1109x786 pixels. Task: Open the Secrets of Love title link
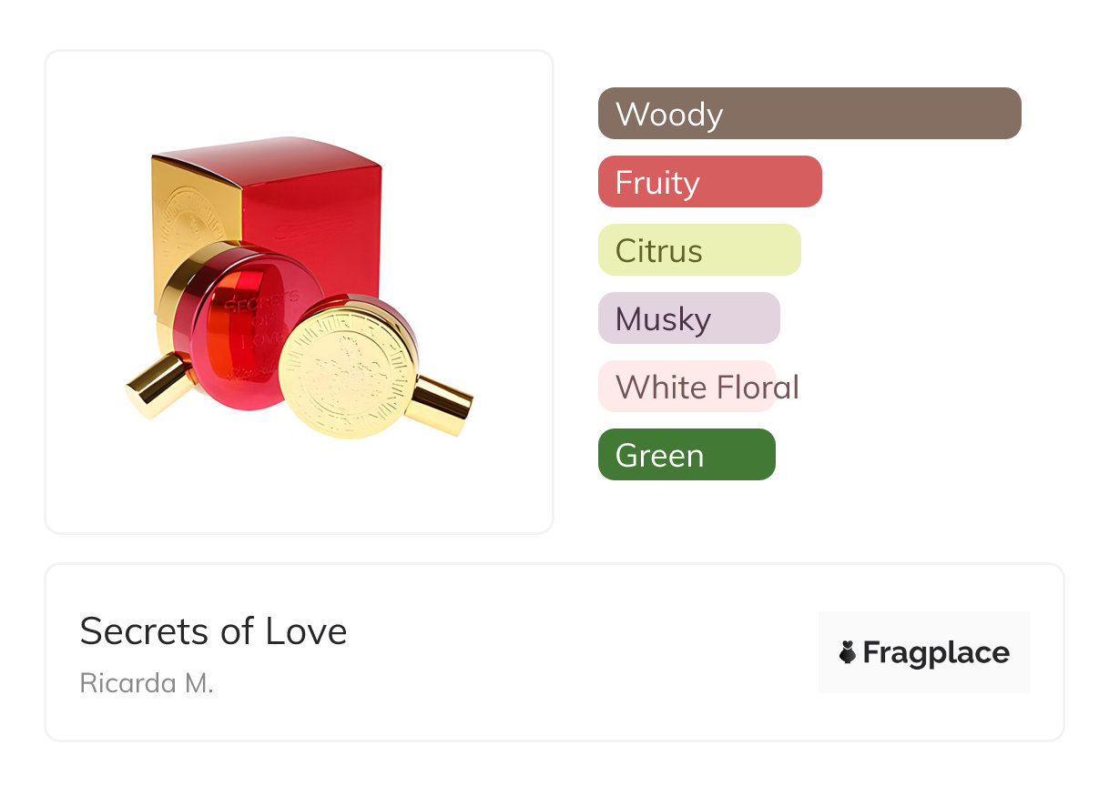coord(213,631)
